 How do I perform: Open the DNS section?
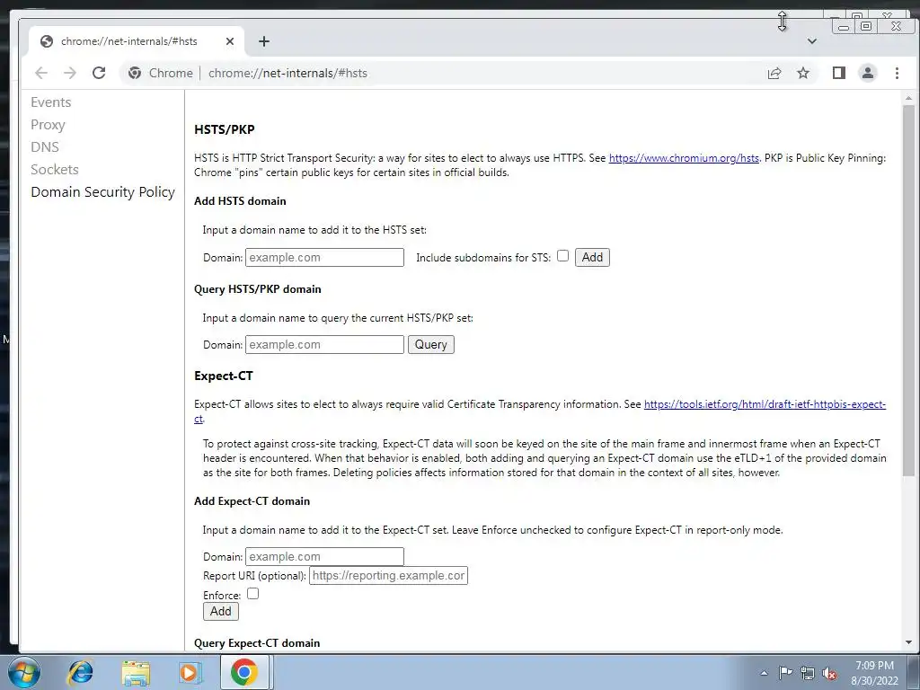45,146
